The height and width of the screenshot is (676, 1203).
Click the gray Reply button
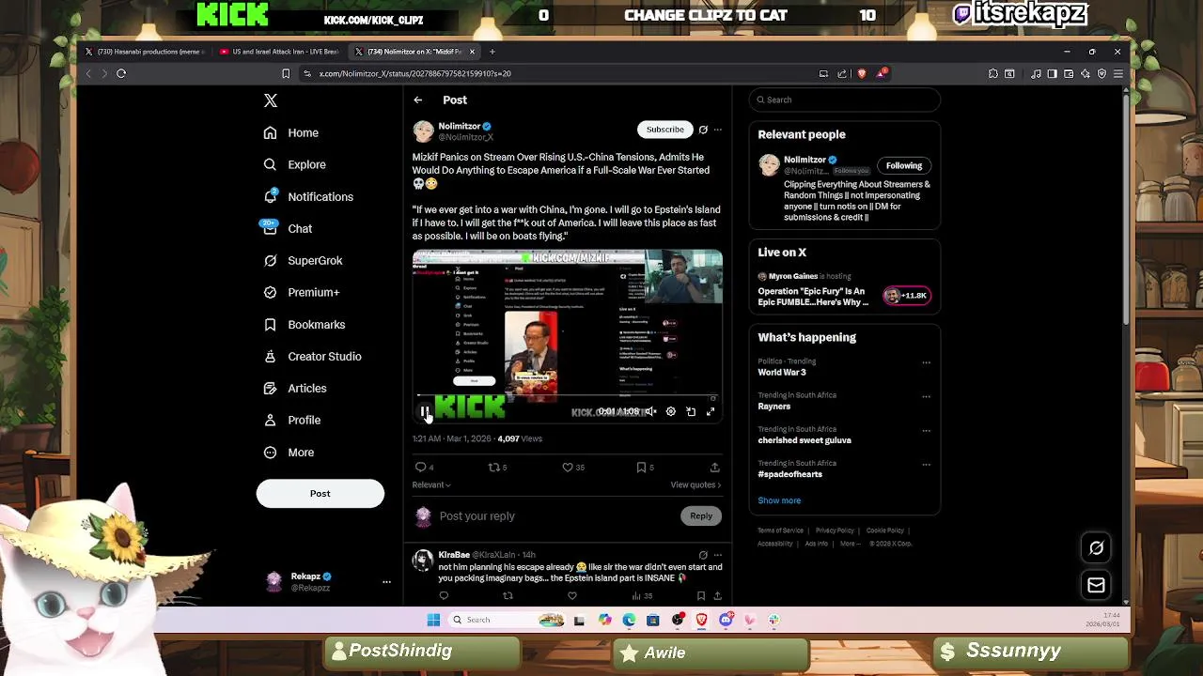point(701,515)
